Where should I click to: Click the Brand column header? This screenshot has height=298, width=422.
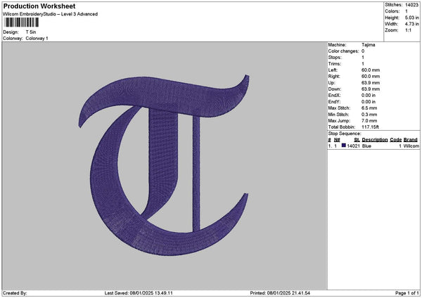click(x=411, y=139)
